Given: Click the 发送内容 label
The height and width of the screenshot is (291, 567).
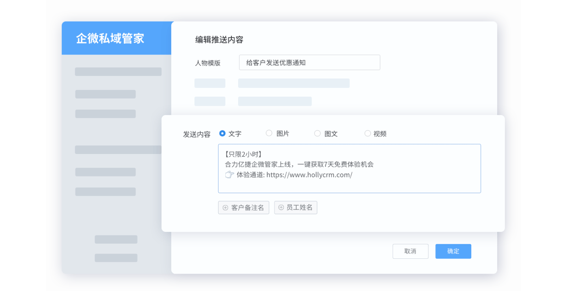Looking at the screenshot, I should coord(197,134).
